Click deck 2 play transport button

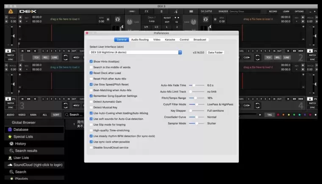point(288,51)
